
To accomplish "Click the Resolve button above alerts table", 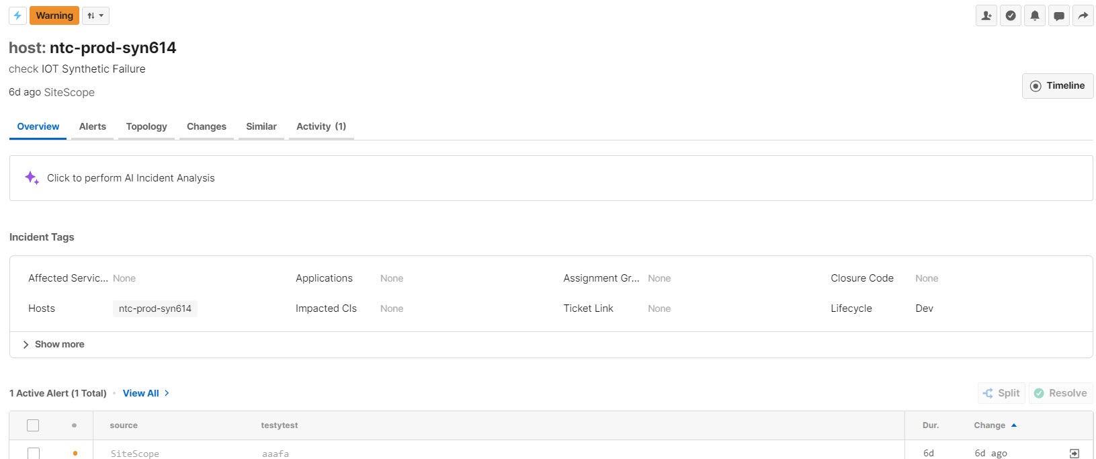I will pos(1060,393).
